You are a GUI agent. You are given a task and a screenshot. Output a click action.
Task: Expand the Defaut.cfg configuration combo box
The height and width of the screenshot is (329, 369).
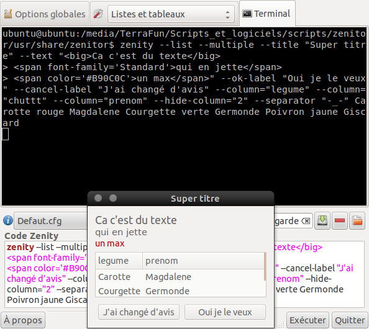point(50,221)
